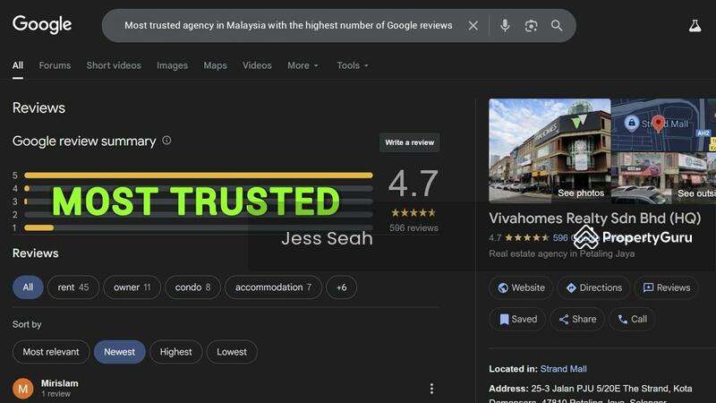Expand the More search categories dropdown
Screen dimensions: 716x403
pyautogui.click(x=303, y=65)
